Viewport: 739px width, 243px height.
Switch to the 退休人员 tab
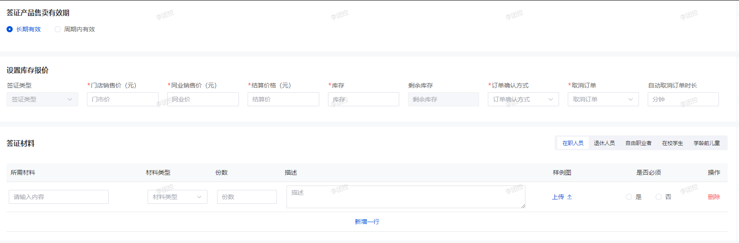(x=604, y=143)
